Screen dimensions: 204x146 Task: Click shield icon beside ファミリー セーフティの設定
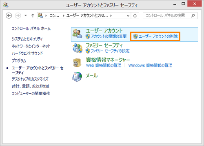point(88,51)
